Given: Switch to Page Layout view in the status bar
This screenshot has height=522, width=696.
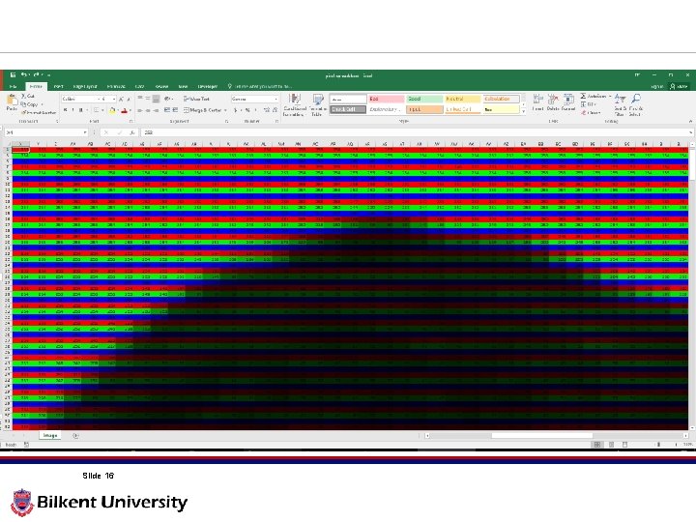Looking at the screenshot, I should pyautogui.click(x=611, y=445).
